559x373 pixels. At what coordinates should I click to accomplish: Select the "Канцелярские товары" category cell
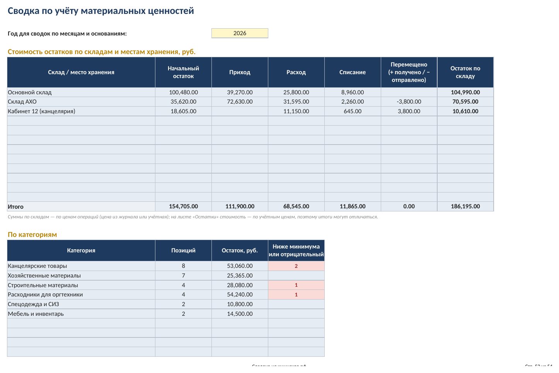(81, 266)
